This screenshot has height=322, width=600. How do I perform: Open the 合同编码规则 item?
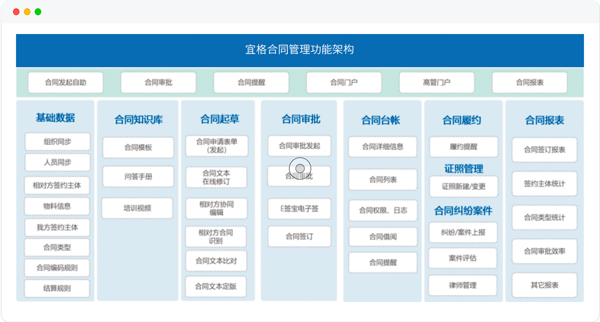(x=57, y=268)
